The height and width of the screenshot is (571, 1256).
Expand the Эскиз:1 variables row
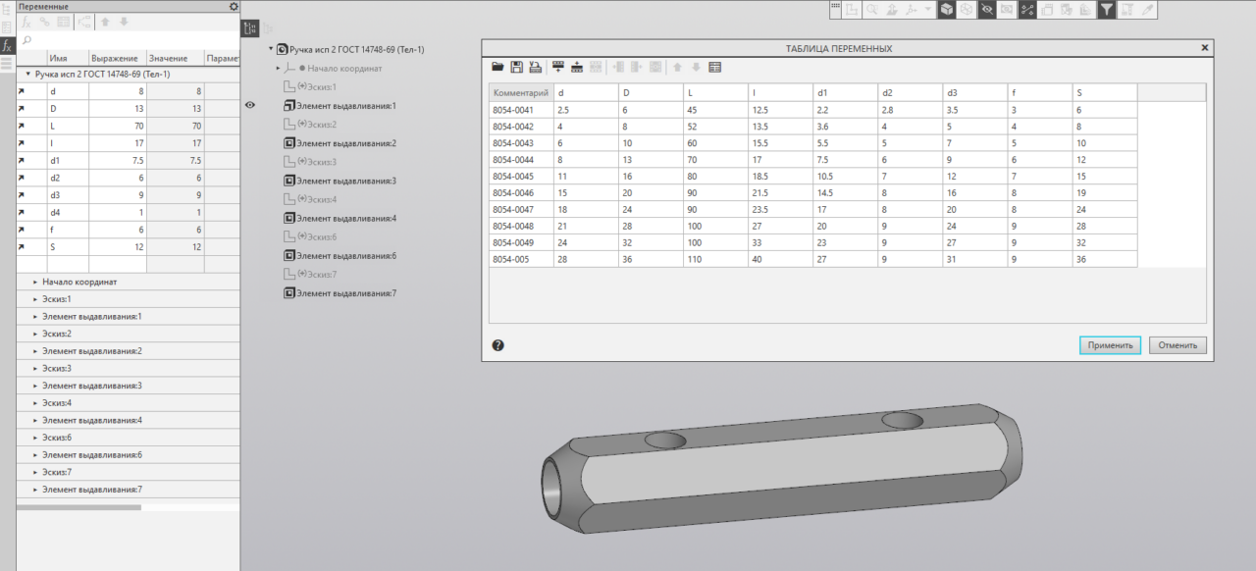point(35,299)
